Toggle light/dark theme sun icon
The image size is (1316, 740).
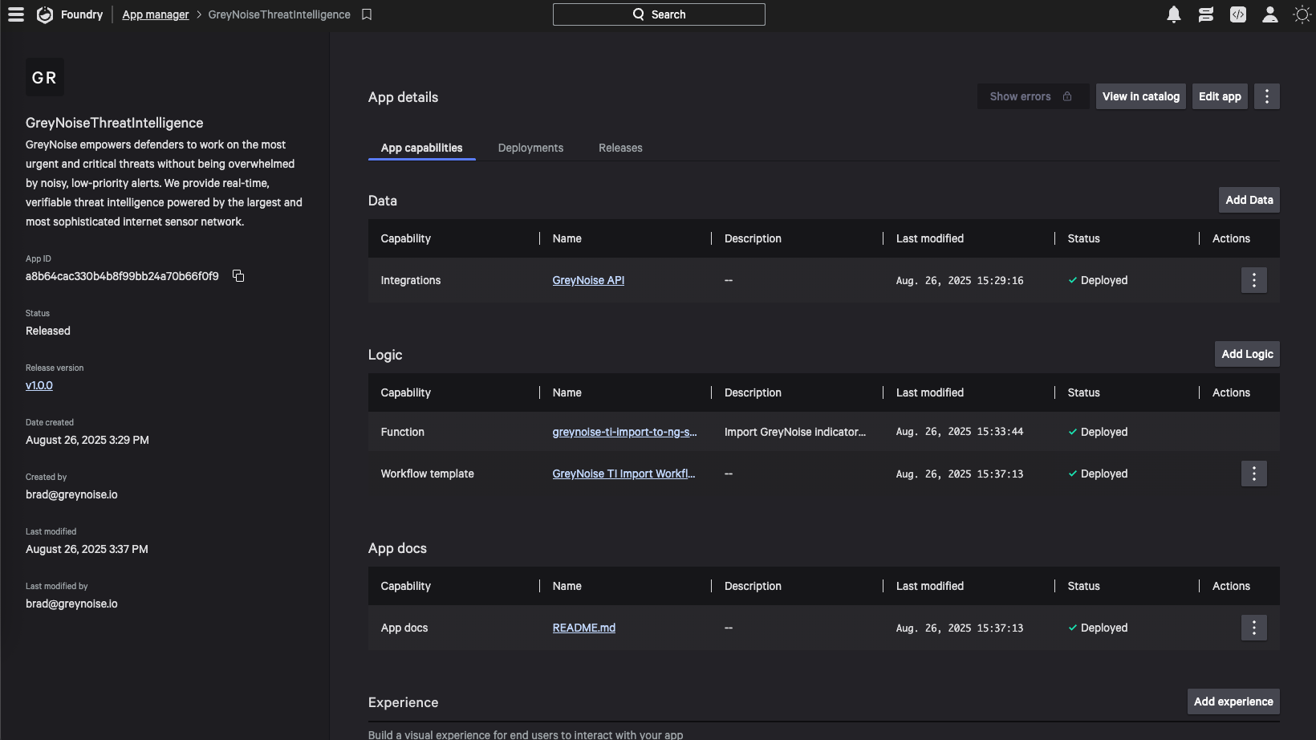[1302, 14]
